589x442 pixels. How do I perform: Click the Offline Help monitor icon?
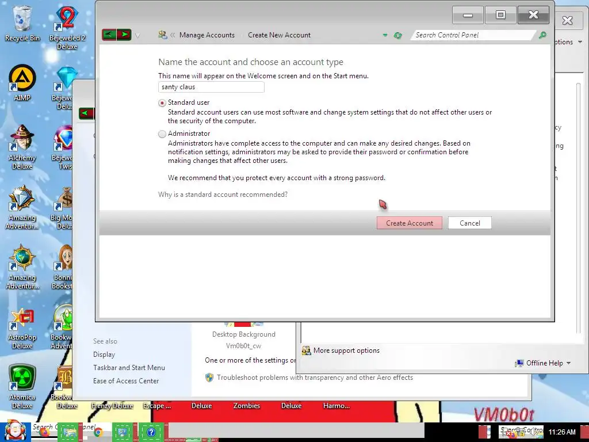pos(519,363)
